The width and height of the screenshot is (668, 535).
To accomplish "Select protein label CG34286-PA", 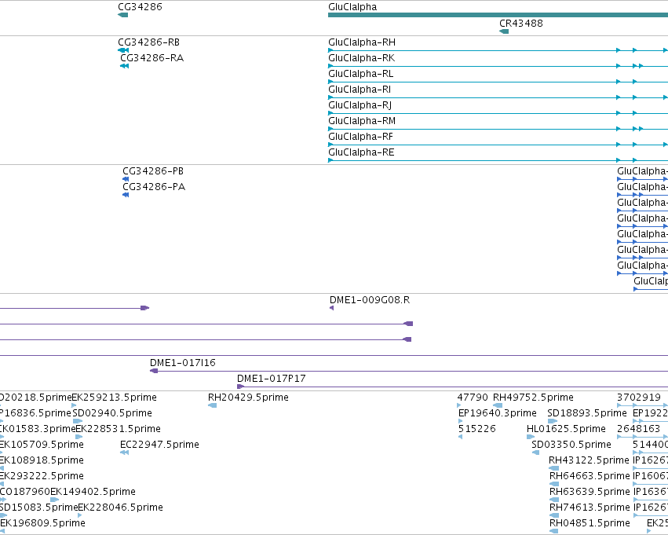I will [x=154, y=187].
